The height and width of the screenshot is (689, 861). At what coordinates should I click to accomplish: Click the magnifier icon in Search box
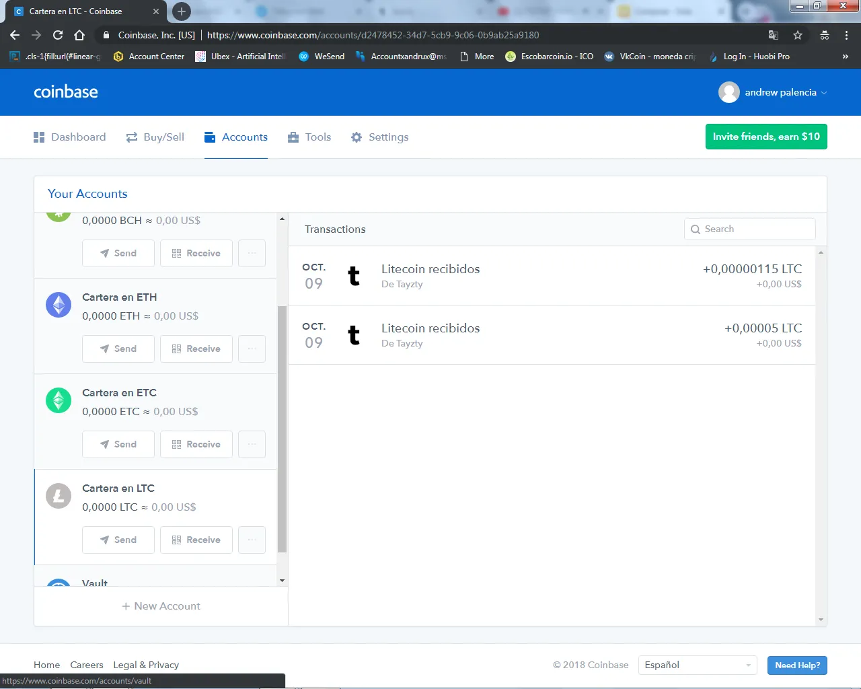pyautogui.click(x=696, y=229)
